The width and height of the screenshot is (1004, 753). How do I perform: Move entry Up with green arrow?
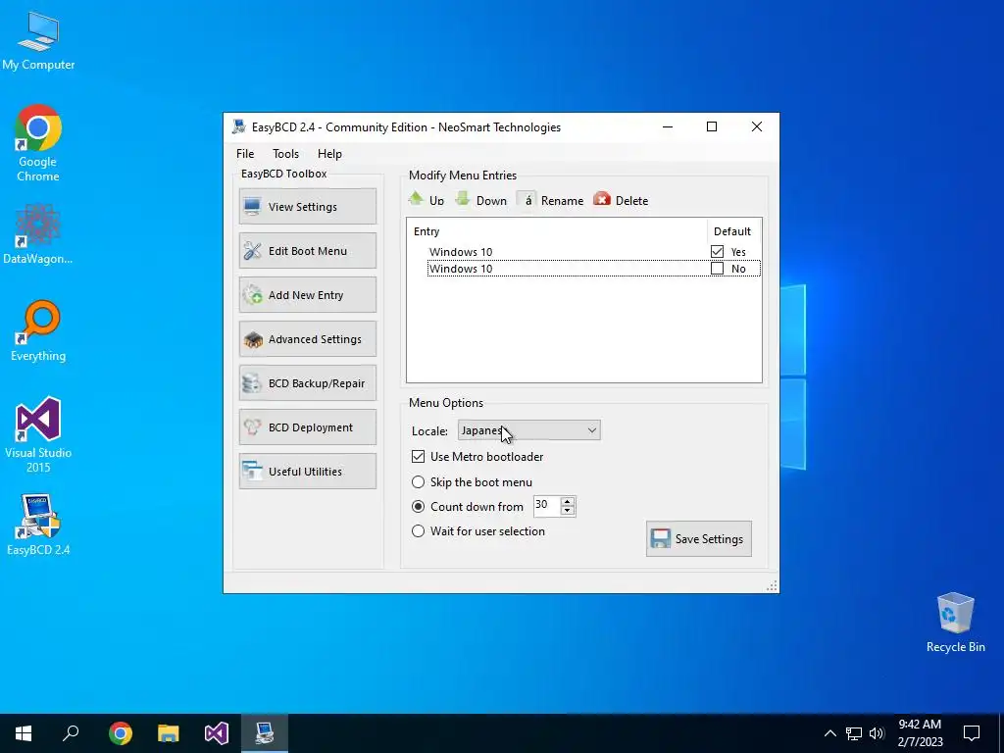coord(427,200)
